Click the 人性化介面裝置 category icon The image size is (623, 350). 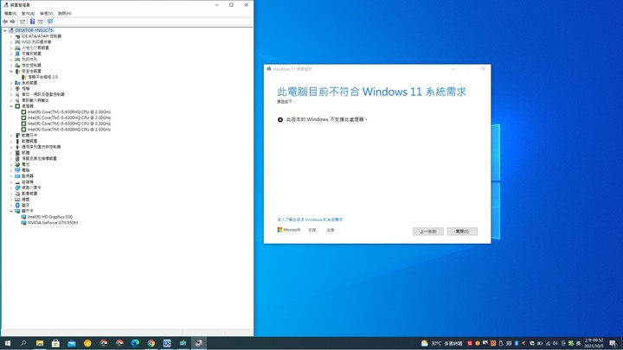[x=17, y=48]
